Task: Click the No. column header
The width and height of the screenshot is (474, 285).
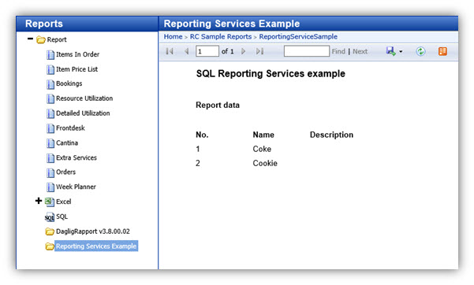Action: (x=202, y=135)
